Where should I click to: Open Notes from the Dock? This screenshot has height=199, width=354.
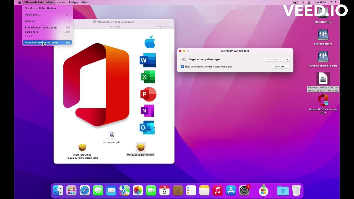pos(204,190)
